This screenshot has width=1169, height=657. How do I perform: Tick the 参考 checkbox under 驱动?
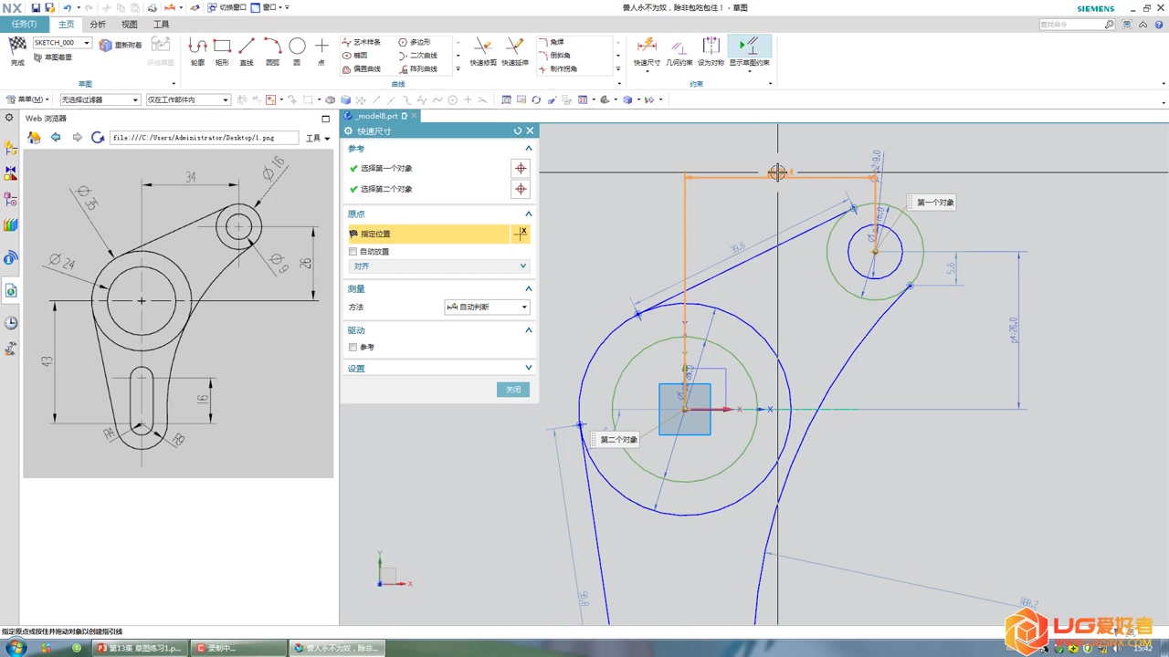tap(353, 348)
